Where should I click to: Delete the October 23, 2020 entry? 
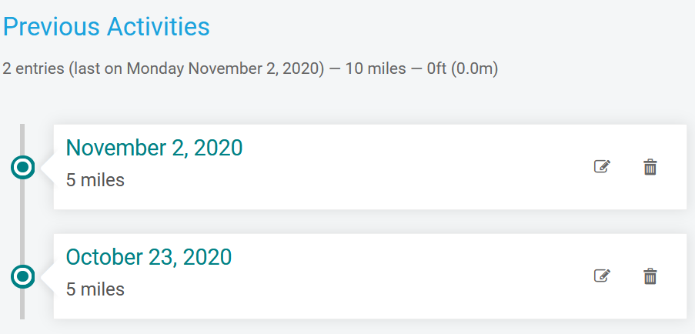pyautogui.click(x=650, y=276)
